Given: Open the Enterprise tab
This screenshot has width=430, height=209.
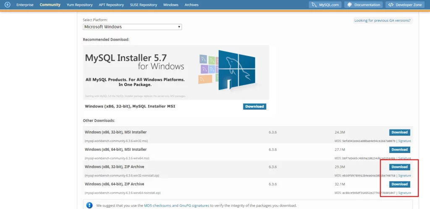Looking at the screenshot, I should [25, 5].
